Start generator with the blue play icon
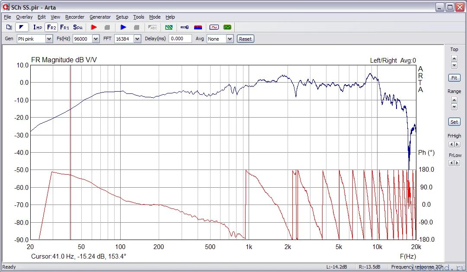This screenshot has height=272, width=467. coord(123,27)
